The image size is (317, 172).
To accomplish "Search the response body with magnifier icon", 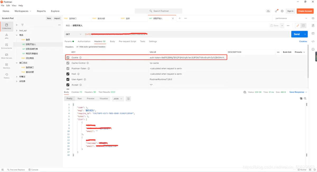I will (305, 98).
